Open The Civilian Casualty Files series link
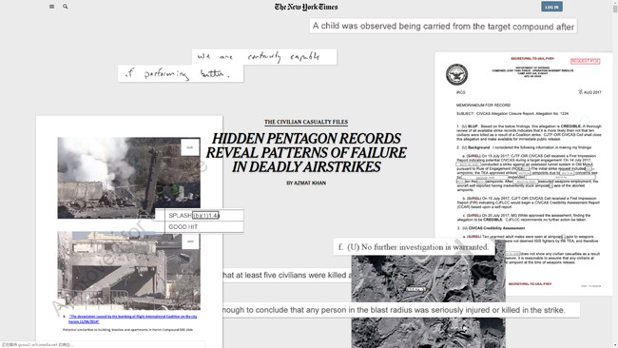This screenshot has height=348, width=618. (x=306, y=122)
